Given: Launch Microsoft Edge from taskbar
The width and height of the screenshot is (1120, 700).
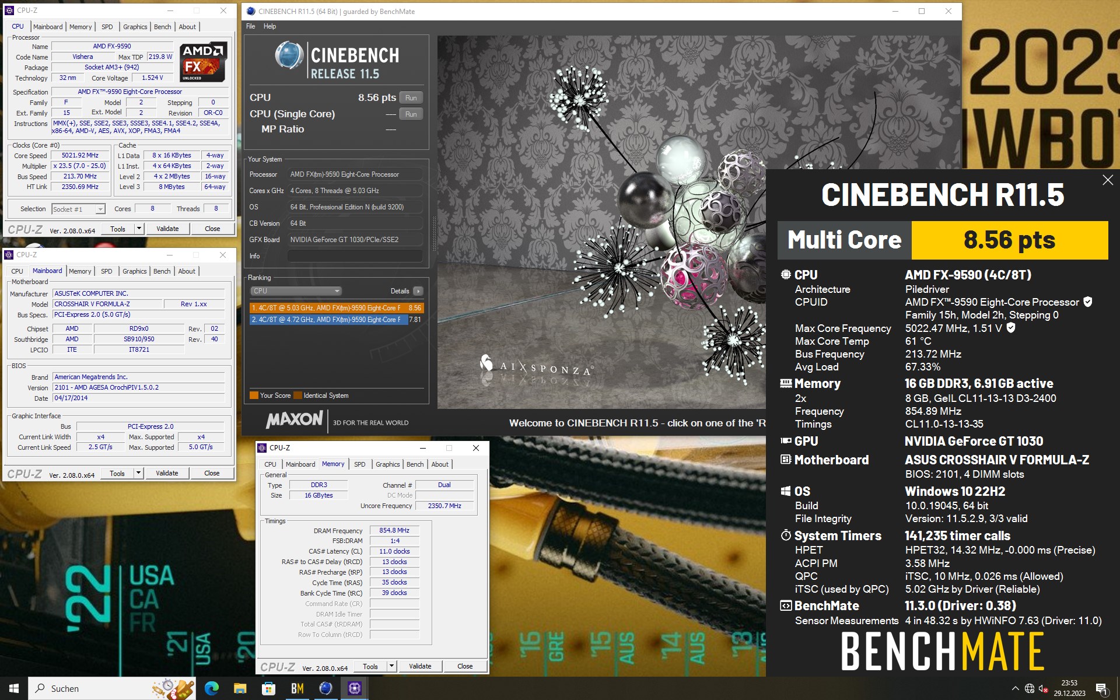Looking at the screenshot, I should click(x=211, y=688).
